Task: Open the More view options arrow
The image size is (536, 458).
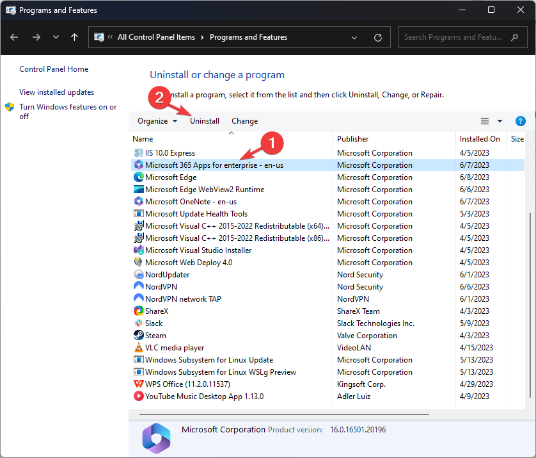Action: pyautogui.click(x=500, y=121)
